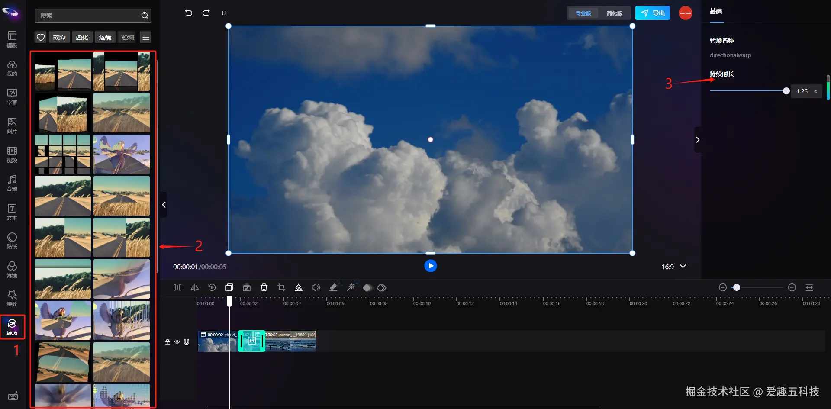This screenshot has width=831, height=409.
Task: Open keyboard shortcuts icon at sidebar bottom
Action: 13,396
